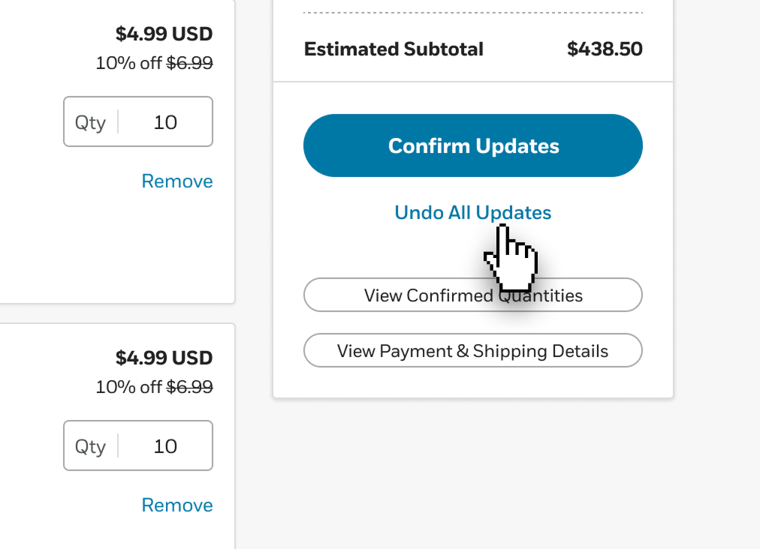Focus the second item's quantity field
Viewport: 760px width, 549px height.
[x=138, y=445]
